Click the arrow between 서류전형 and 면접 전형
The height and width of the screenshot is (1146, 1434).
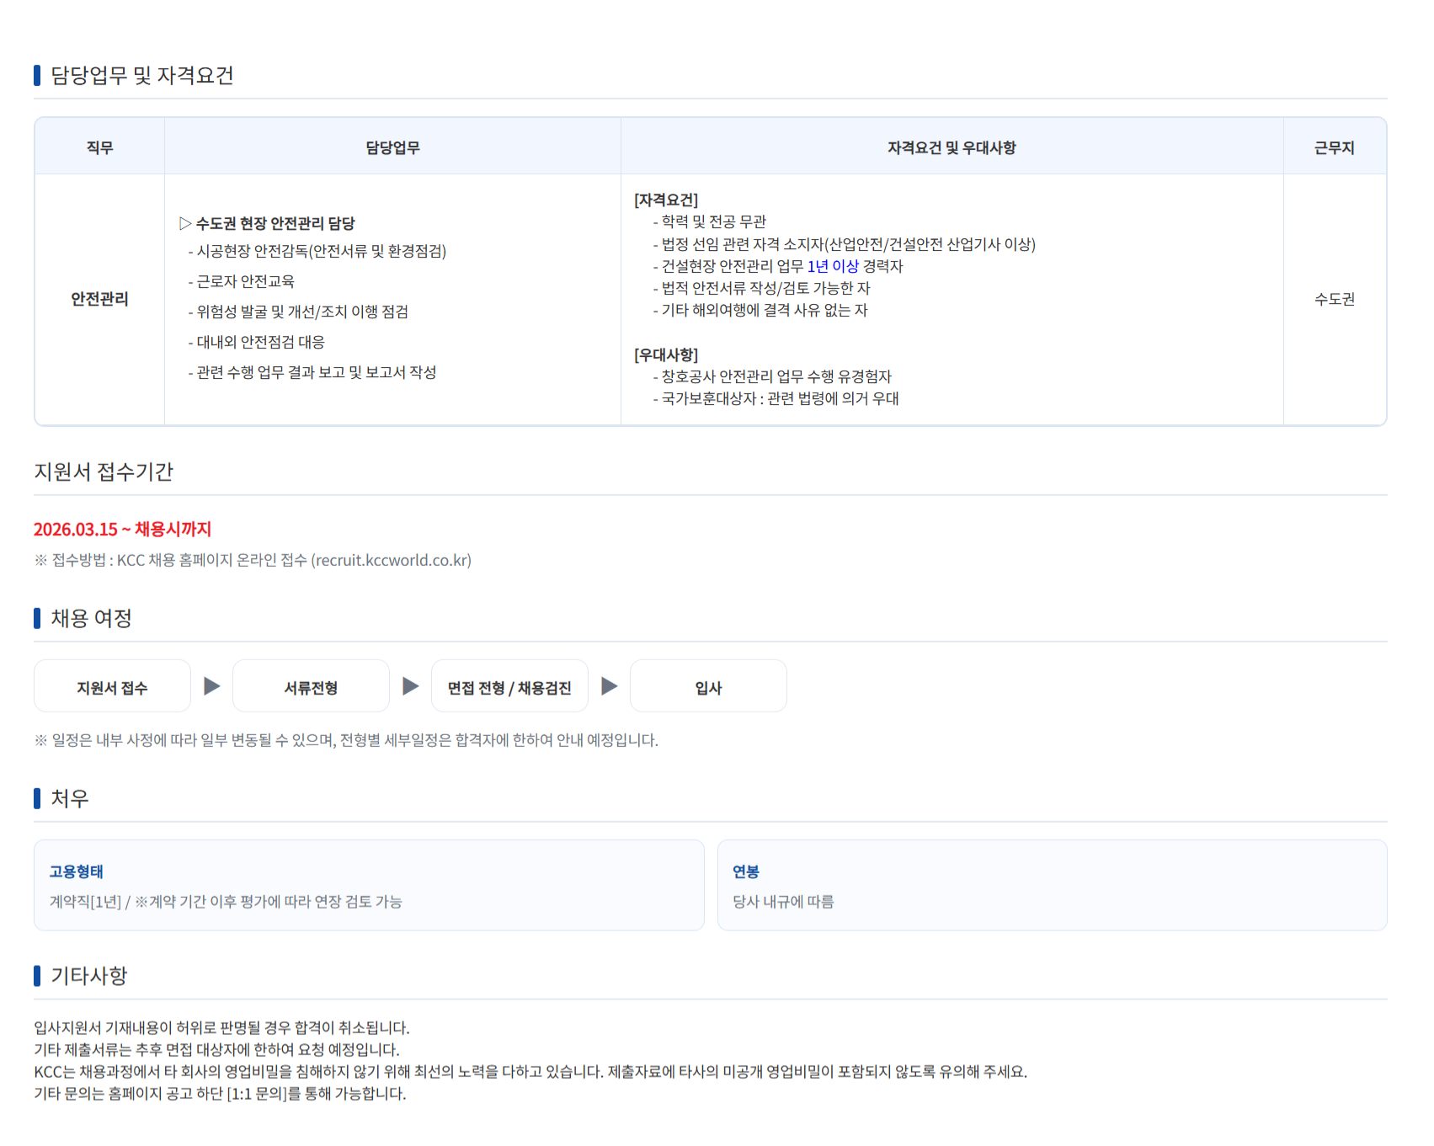pos(411,686)
